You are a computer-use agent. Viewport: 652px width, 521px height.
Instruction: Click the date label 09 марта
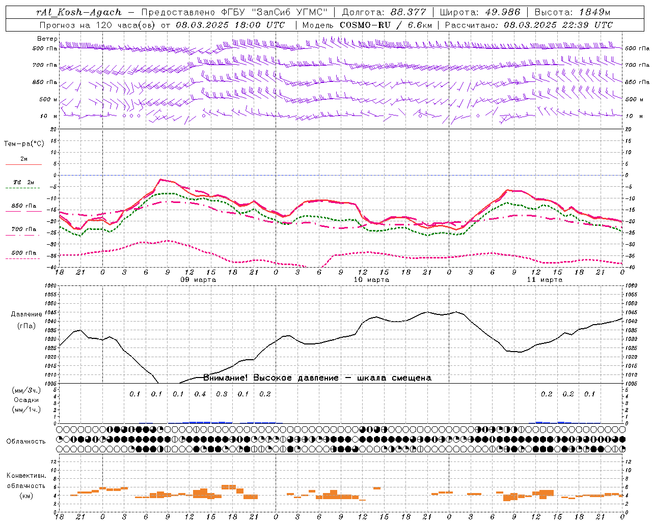point(198,280)
